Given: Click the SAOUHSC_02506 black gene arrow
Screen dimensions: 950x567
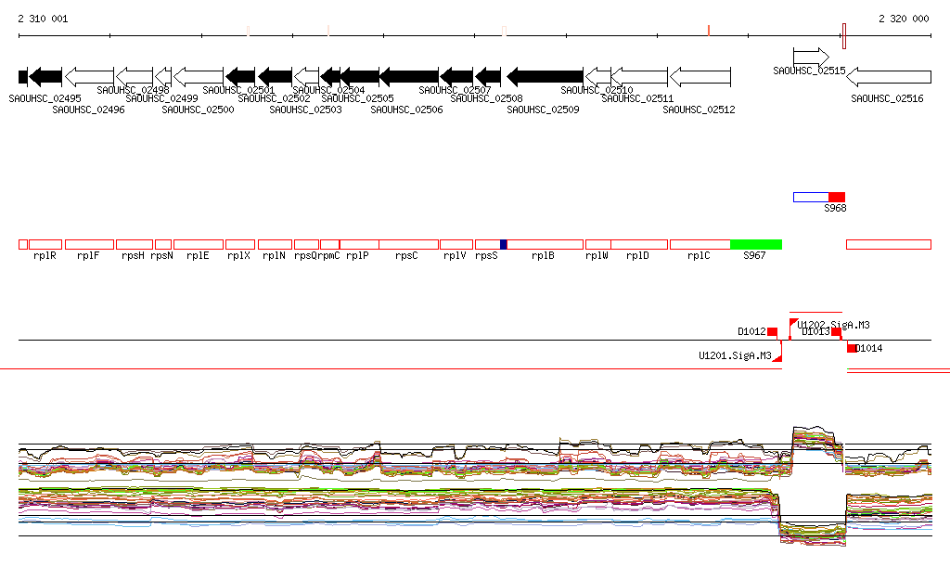Looking at the screenshot, I should (x=408, y=75).
